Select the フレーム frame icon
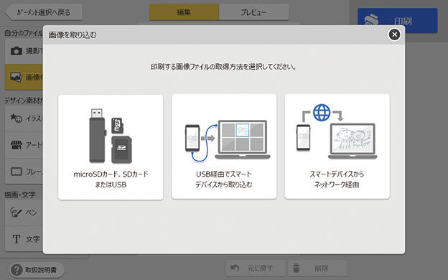Viewport: 448px width, 280px height. point(17,172)
